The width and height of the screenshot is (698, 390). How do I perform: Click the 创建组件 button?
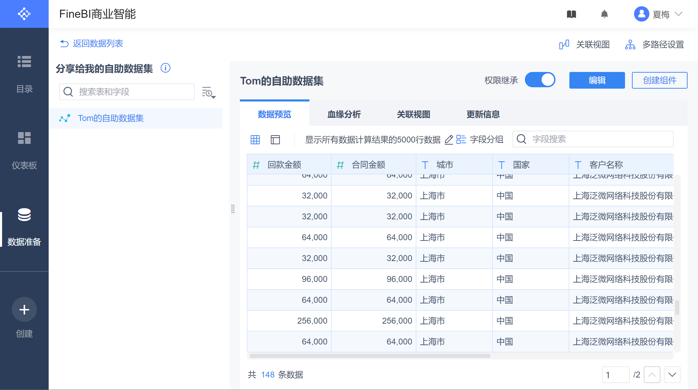point(659,80)
